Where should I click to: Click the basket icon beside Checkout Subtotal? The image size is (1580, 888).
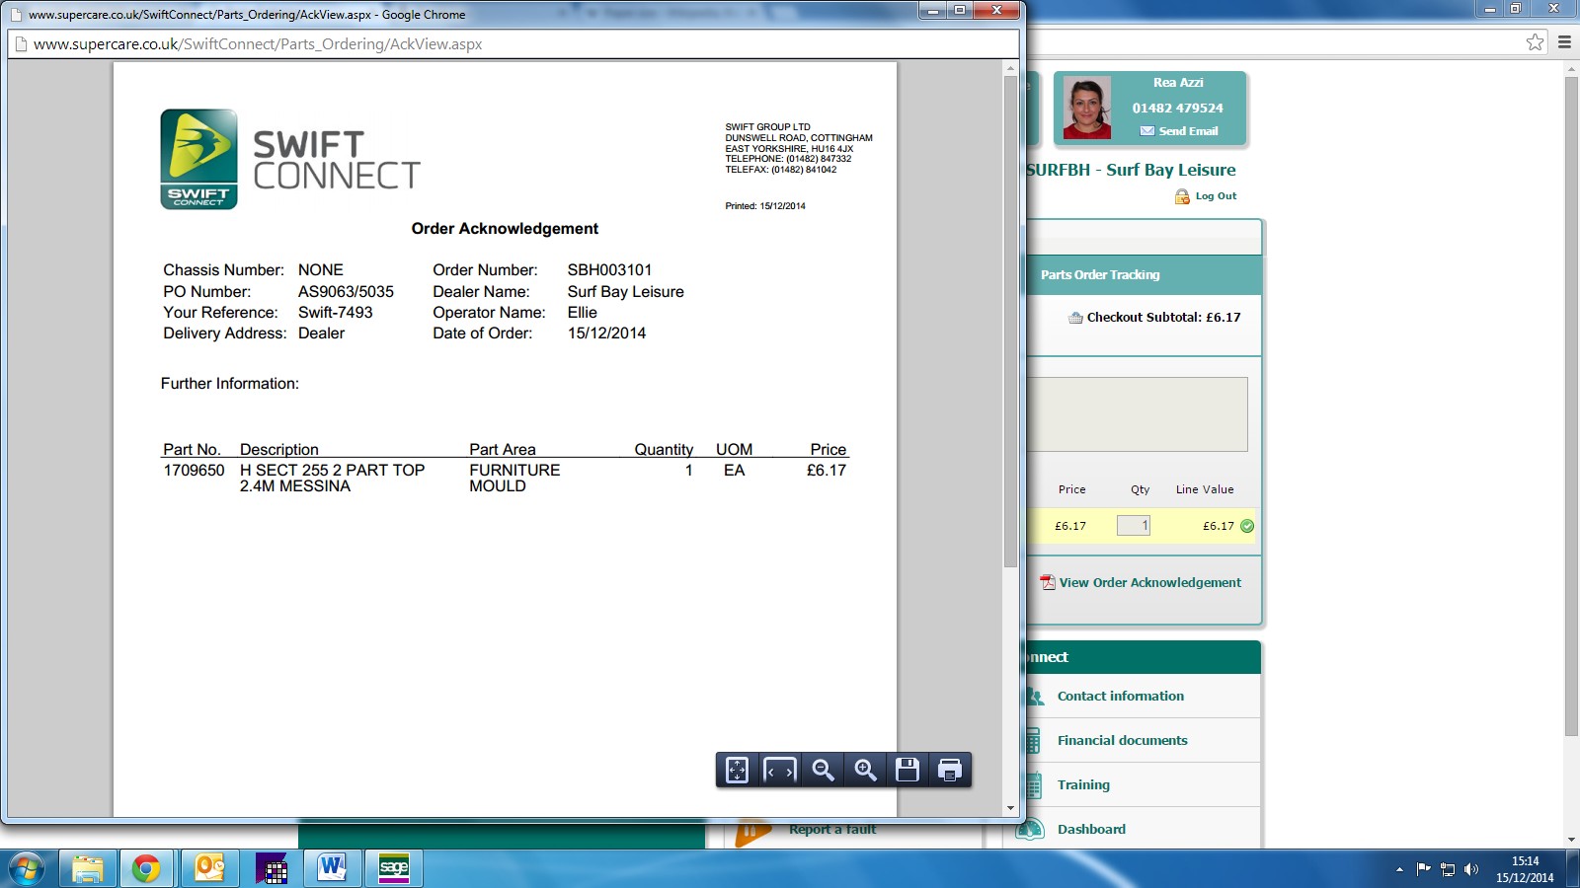tap(1075, 318)
